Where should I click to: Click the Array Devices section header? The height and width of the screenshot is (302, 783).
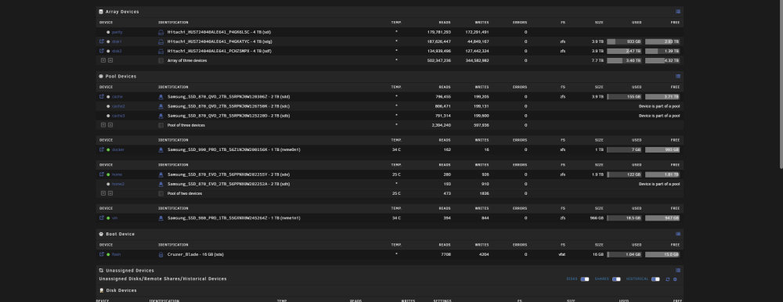(122, 11)
